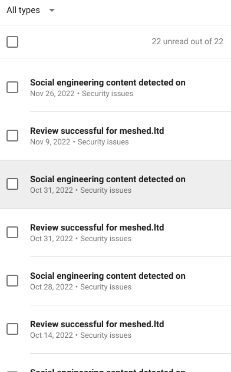
Task: Tick the select-all messages checkbox
Action: [12, 42]
